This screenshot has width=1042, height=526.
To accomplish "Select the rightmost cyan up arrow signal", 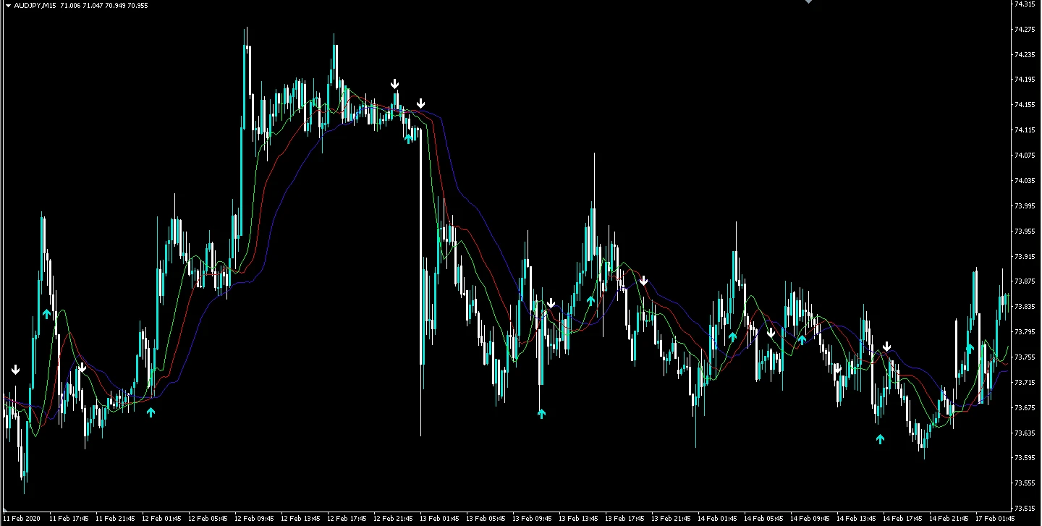I will pyautogui.click(x=970, y=348).
